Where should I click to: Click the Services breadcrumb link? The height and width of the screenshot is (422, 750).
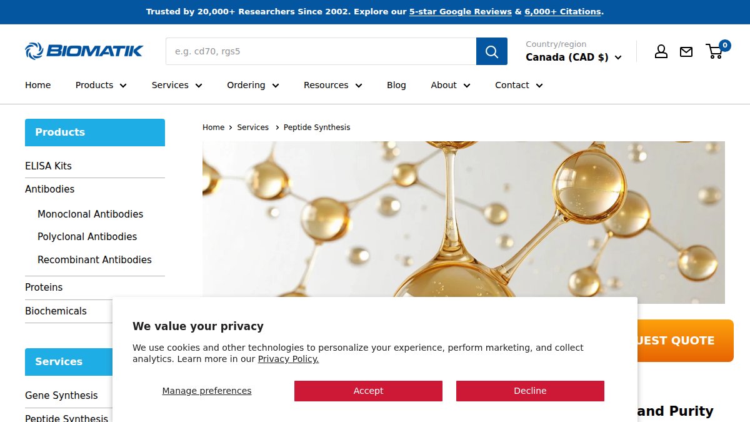(x=253, y=127)
